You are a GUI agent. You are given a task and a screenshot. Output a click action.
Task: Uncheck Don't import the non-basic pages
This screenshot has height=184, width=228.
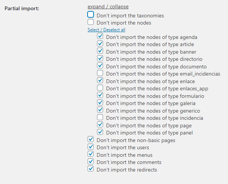pyautogui.click(x=91, y=140)
